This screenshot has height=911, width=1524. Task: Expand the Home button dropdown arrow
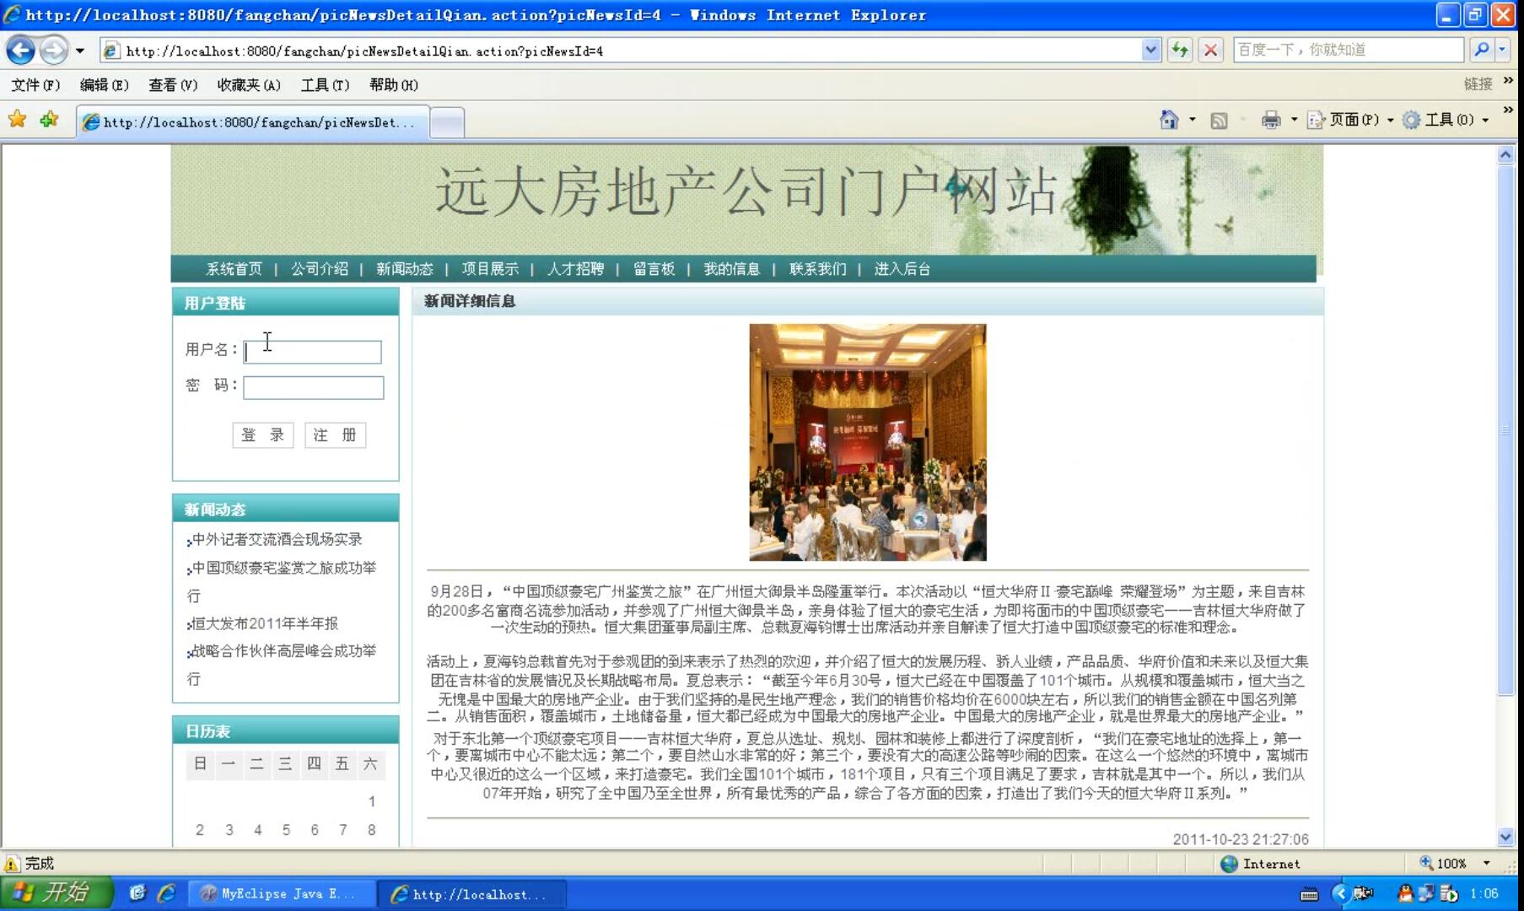pyautogui.click(x=1192, y=120)
